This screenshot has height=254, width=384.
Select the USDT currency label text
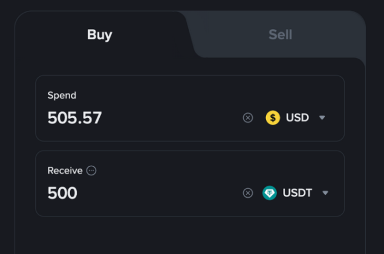(x=298, y=193)
